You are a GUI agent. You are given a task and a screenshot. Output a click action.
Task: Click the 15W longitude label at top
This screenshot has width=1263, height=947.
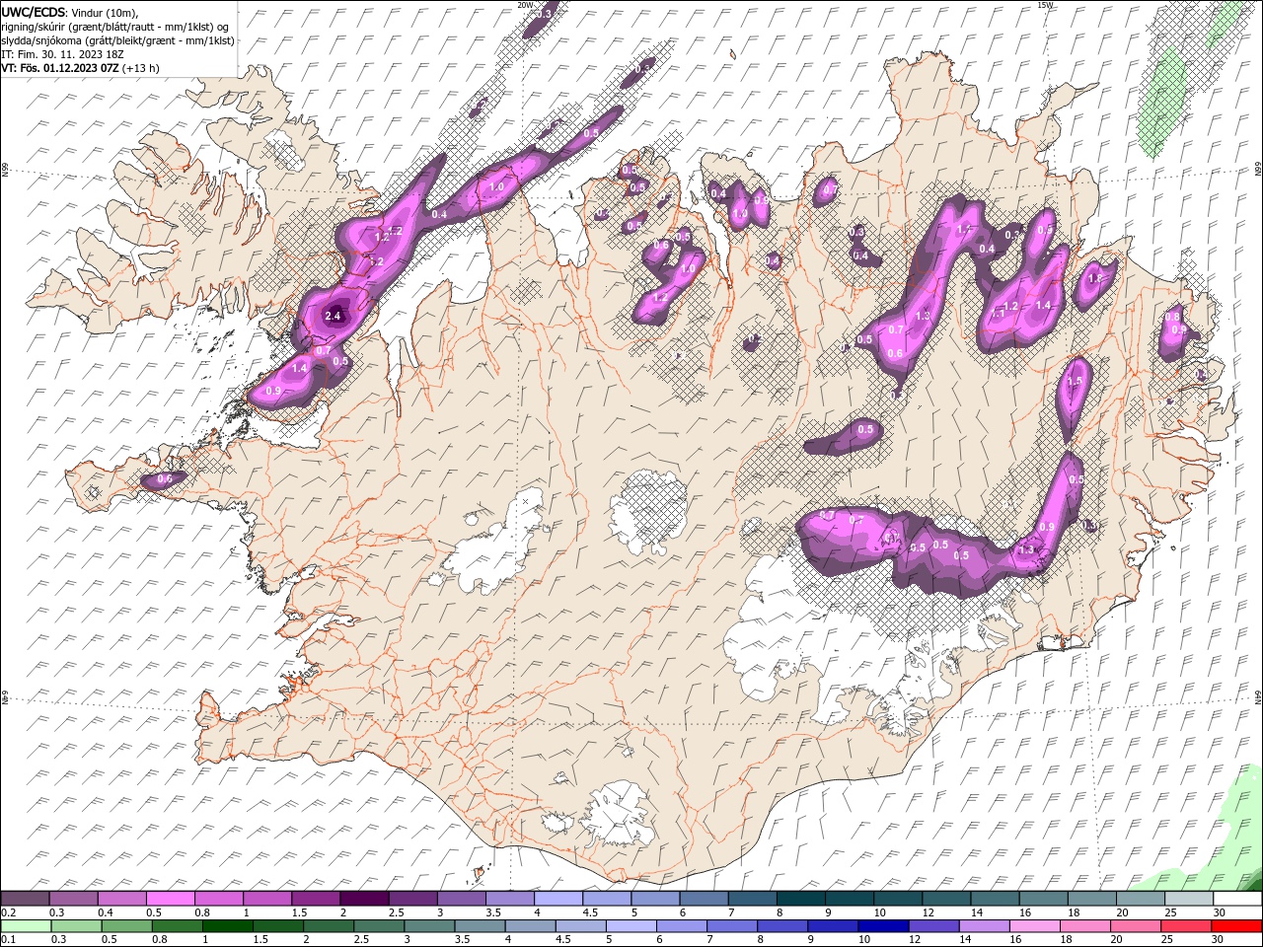pos(1046,4)
